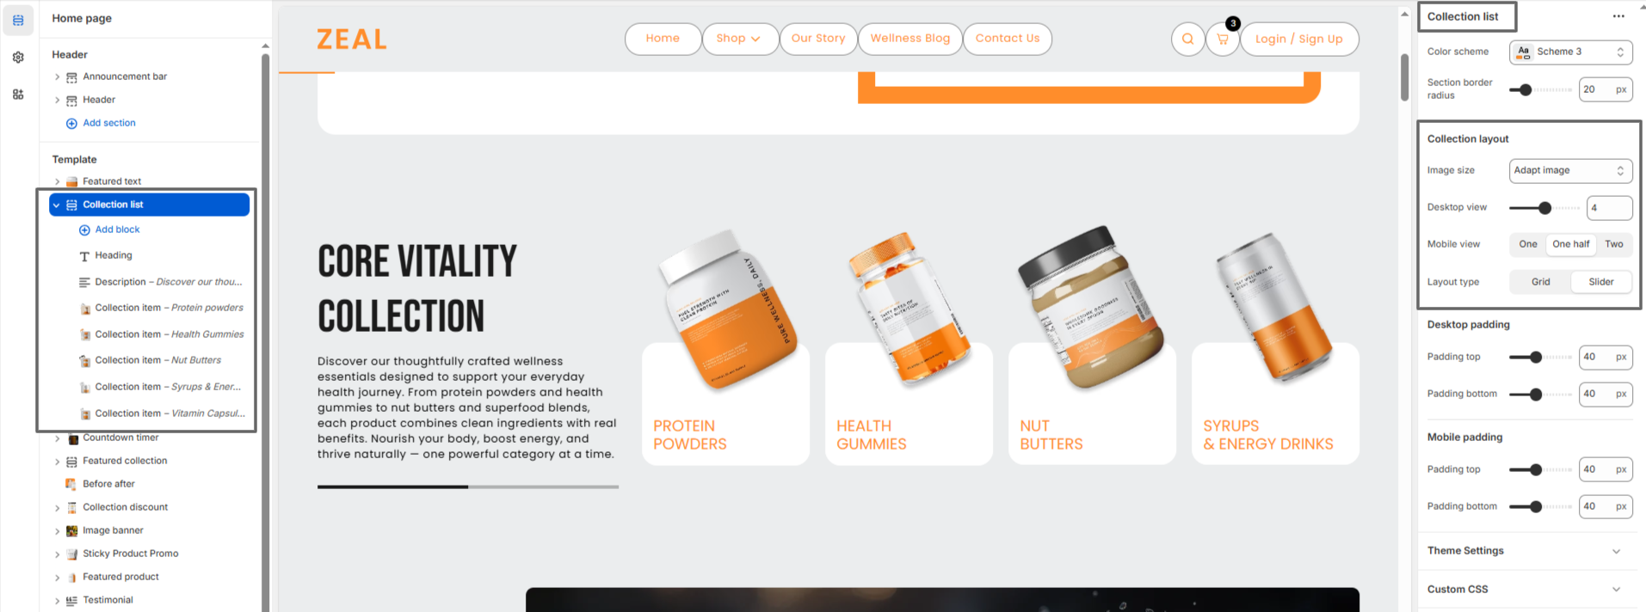The image size is (1646, 612).
Task: Open theme settings gear icon
Action: click(x=18, y=58)
